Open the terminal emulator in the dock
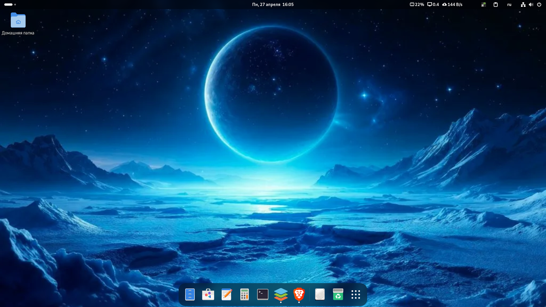 click(263, 295)
